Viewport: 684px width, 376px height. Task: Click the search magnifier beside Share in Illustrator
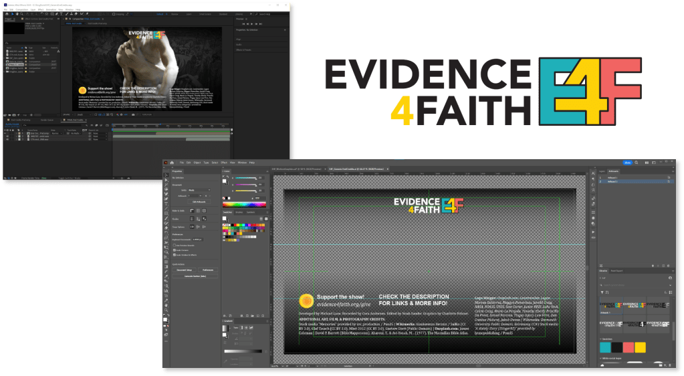(x=636, y=163)
